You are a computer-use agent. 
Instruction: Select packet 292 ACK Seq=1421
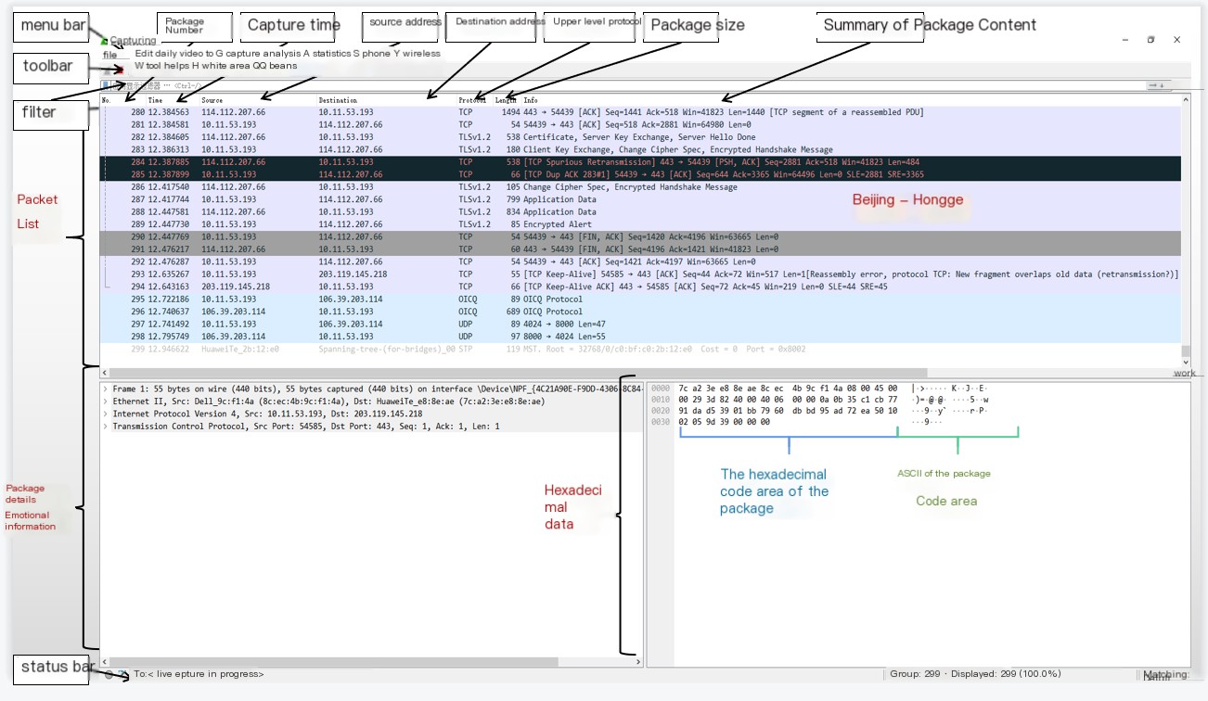pos(640,262)
